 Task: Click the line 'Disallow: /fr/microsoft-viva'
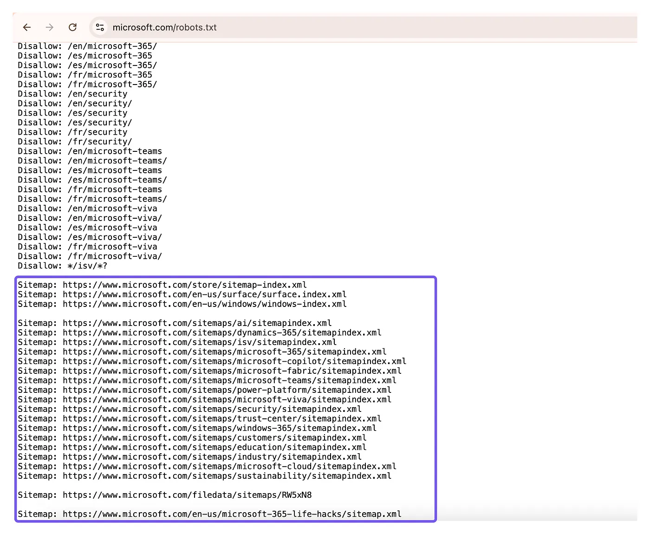click(x=87, y=247)
